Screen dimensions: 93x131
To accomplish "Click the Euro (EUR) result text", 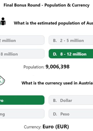I will click(x=56, y=127).
